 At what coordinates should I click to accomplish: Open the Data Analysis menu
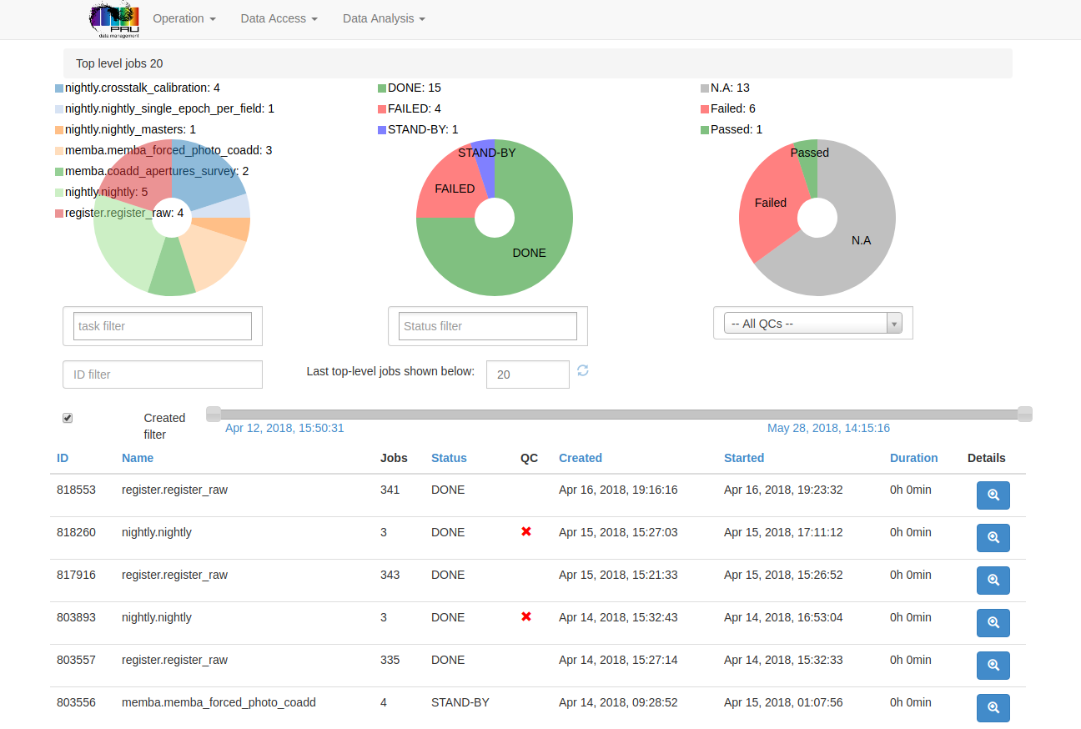[384, 18]
